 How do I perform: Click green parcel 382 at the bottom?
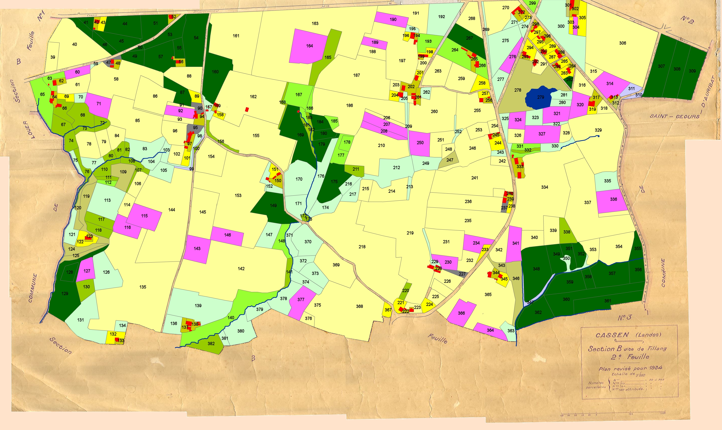click(211, 344)
